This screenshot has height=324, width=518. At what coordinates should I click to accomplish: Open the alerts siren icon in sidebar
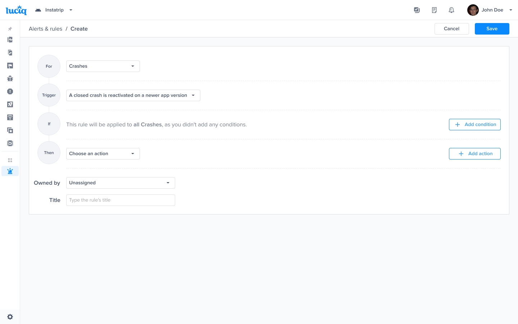(x=10, y=171)
